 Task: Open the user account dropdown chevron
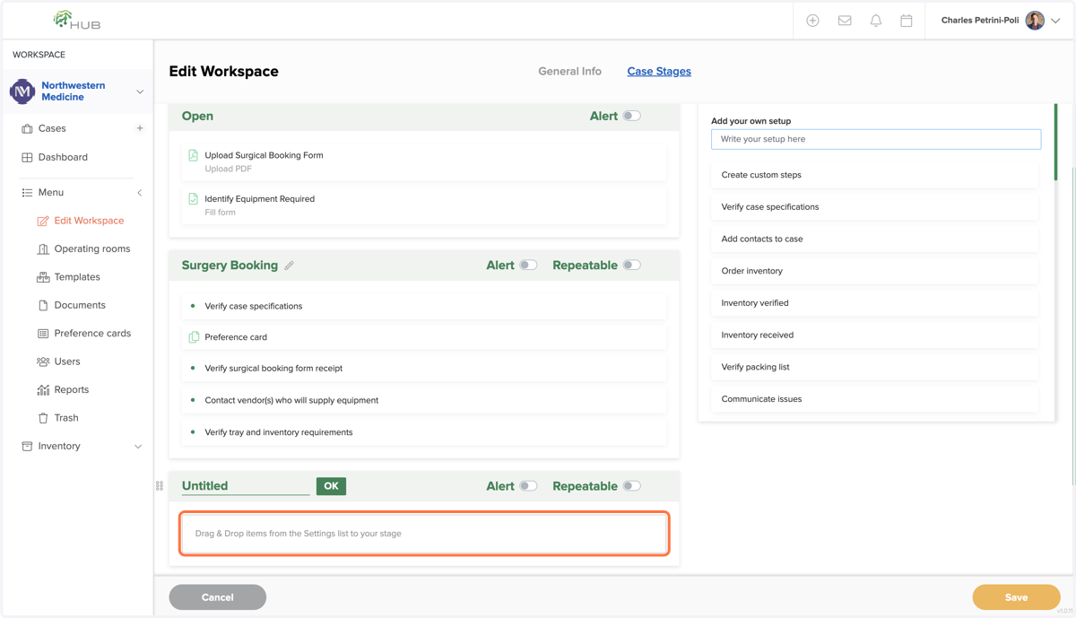coord(1055,21)
